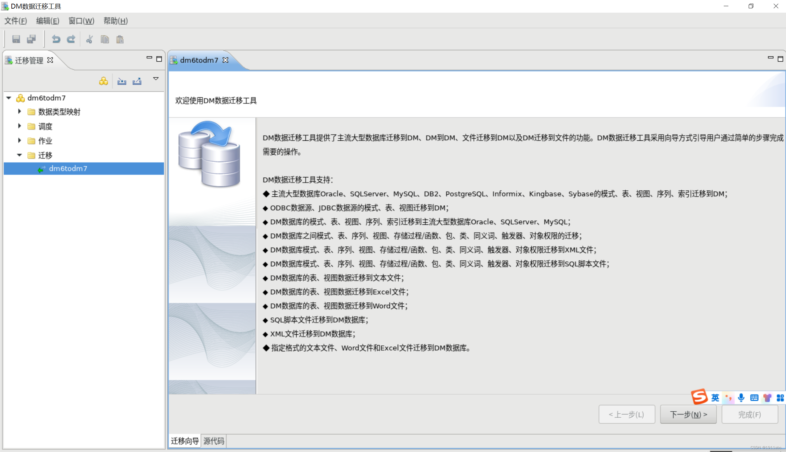Click the Redo arrow icon

[x=71, y=39]
